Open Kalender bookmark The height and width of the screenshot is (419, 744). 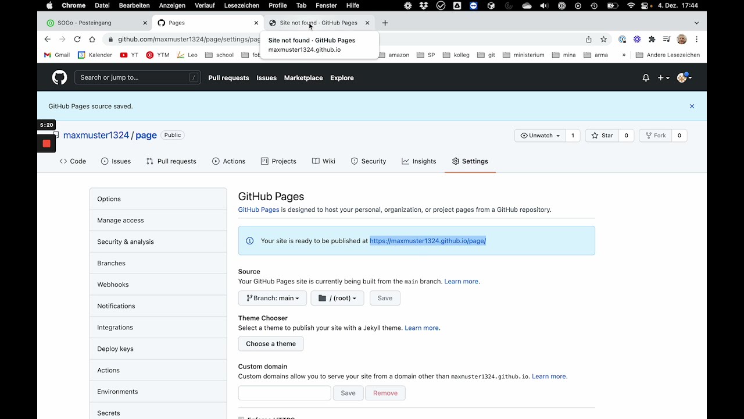coord(95,55)
